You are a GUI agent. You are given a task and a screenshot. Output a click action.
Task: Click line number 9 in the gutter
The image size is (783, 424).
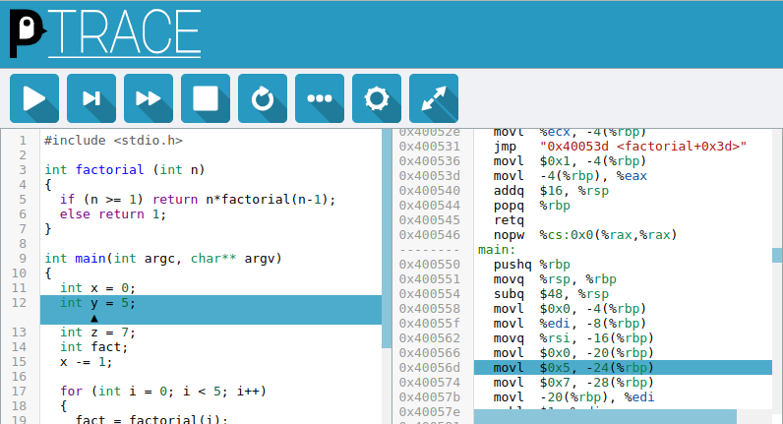pyautogui.click(x=23, y=258)
